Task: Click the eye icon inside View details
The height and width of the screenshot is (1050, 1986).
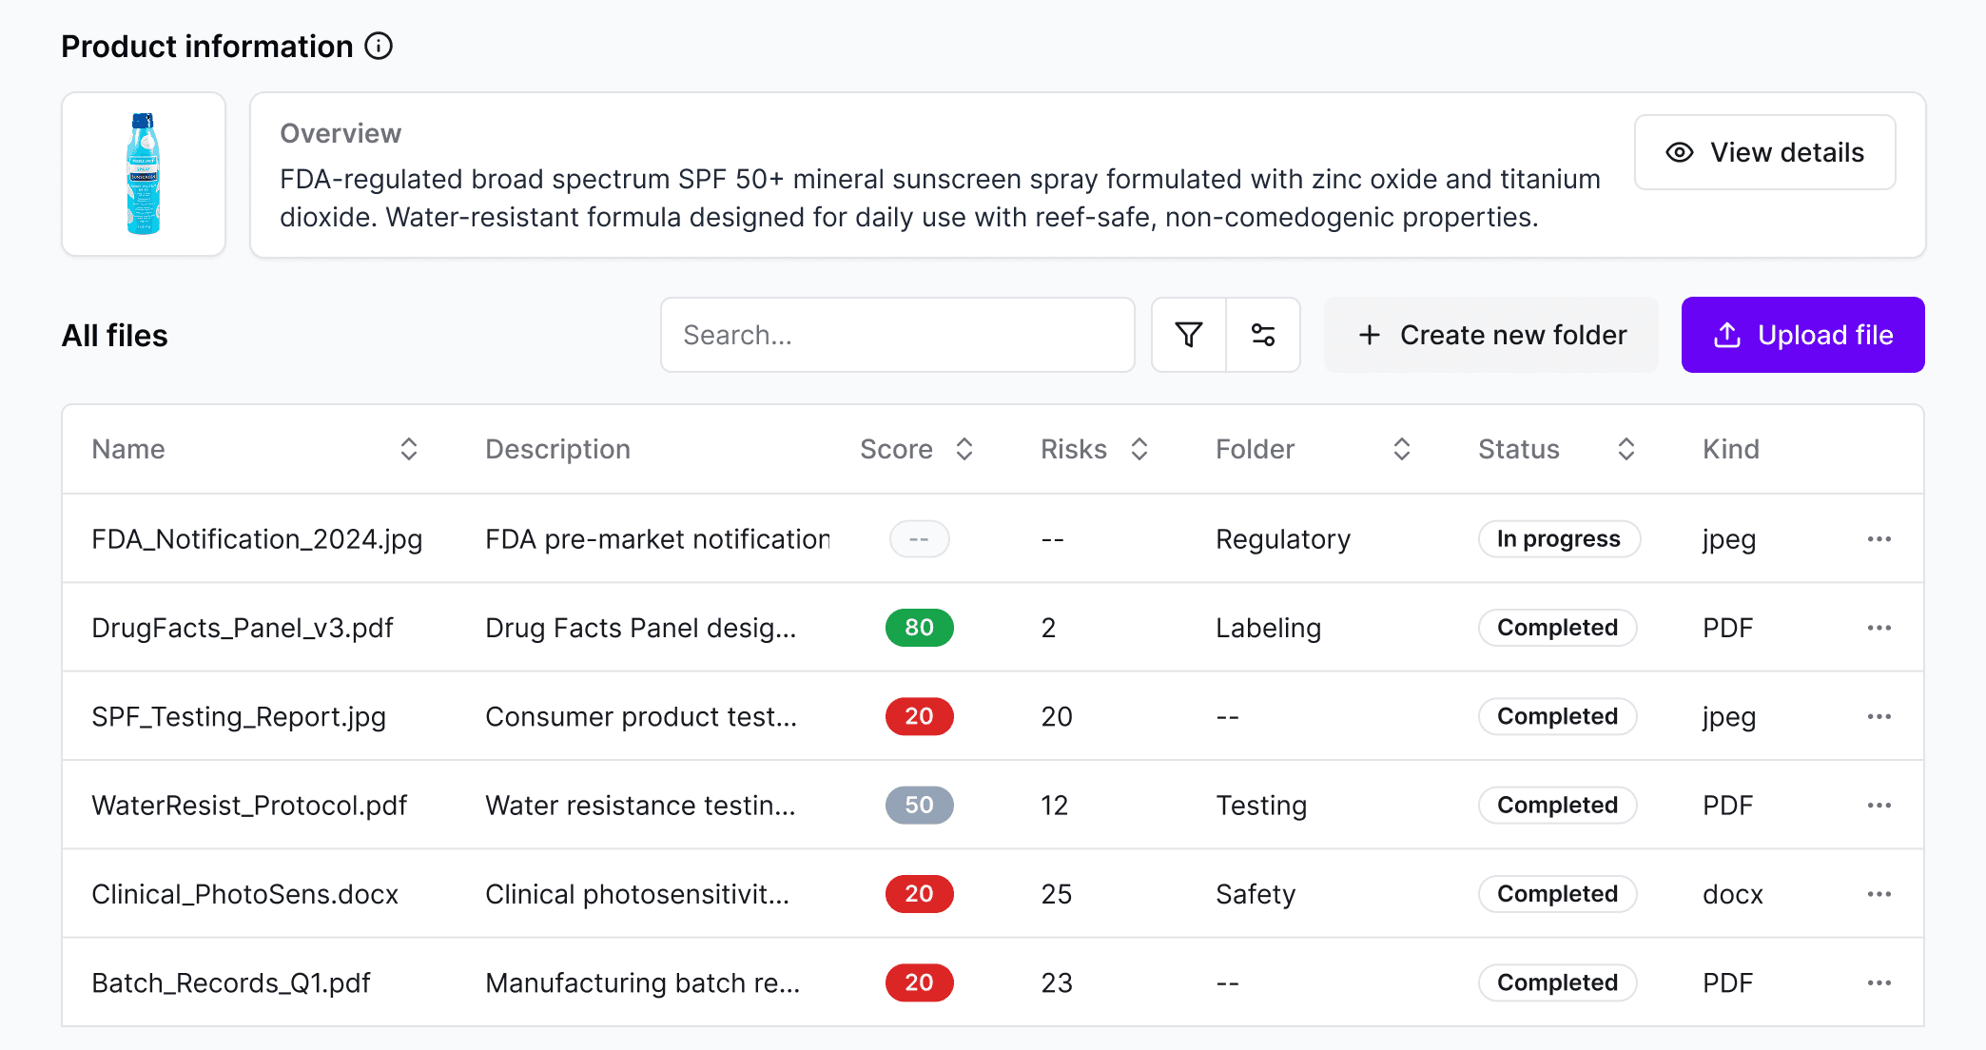Action: (1680, 152)
